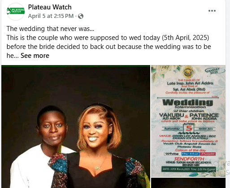Expand the post text with See more
Screen dimensions: 230x188
[35, 56]
